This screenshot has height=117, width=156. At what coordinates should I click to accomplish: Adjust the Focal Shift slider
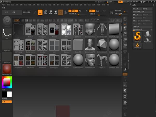click(121, 11)
